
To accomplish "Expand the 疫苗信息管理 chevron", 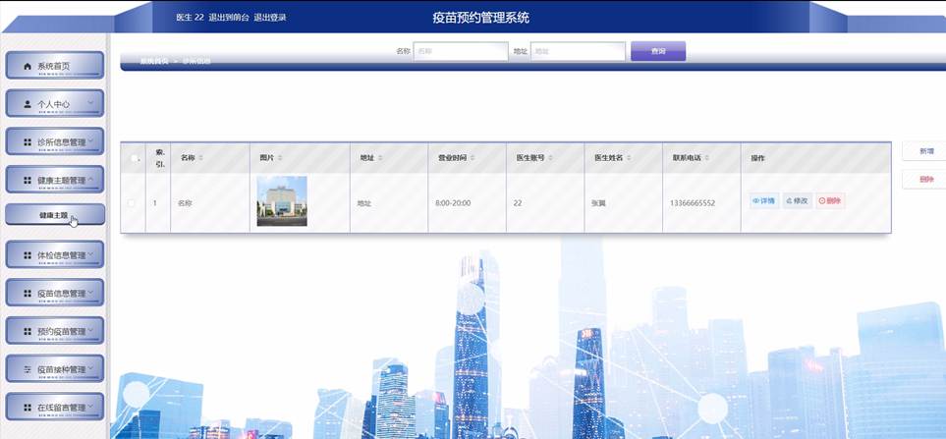I will 90,292.
